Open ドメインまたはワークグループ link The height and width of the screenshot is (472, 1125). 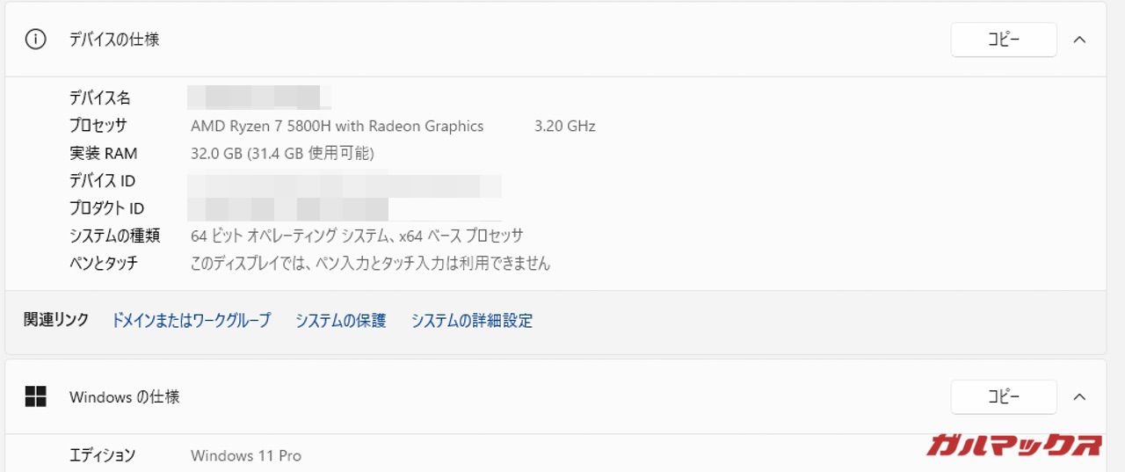tap(191, 321)
